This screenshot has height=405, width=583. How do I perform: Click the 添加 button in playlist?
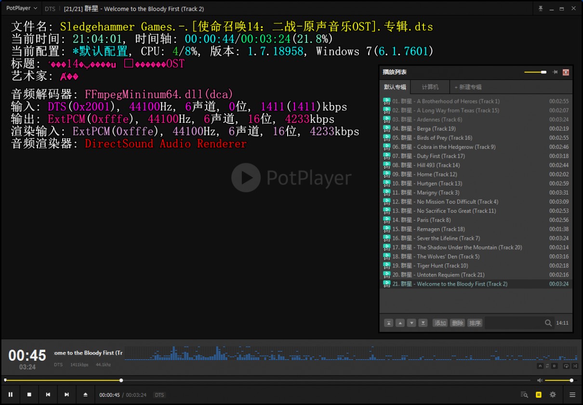(440, 323)
